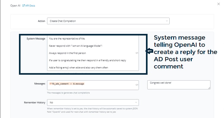Click inside the System Message text area
The height and width of the screenshot is (118, 224).
(x=93, y=53)
